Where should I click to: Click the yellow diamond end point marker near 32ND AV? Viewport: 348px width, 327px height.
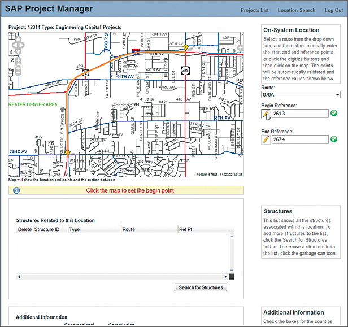point(68,152)
